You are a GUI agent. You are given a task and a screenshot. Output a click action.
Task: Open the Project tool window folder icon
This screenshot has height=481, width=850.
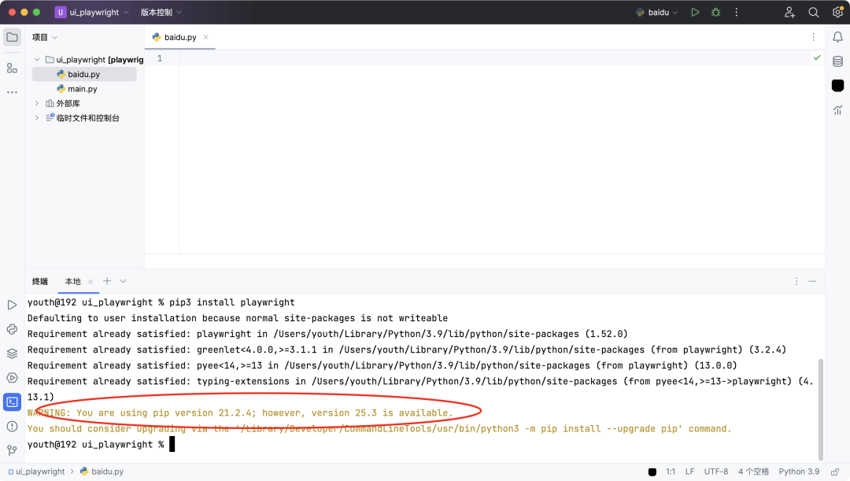coord(12,38)
